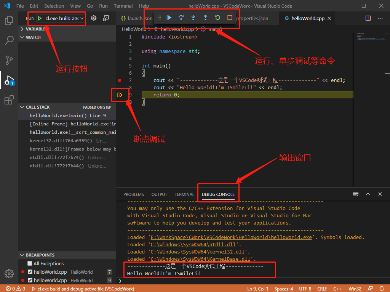Switch to the OUTPUT panel tab
This screenshot has height=292, width=390.
[159, 194]
